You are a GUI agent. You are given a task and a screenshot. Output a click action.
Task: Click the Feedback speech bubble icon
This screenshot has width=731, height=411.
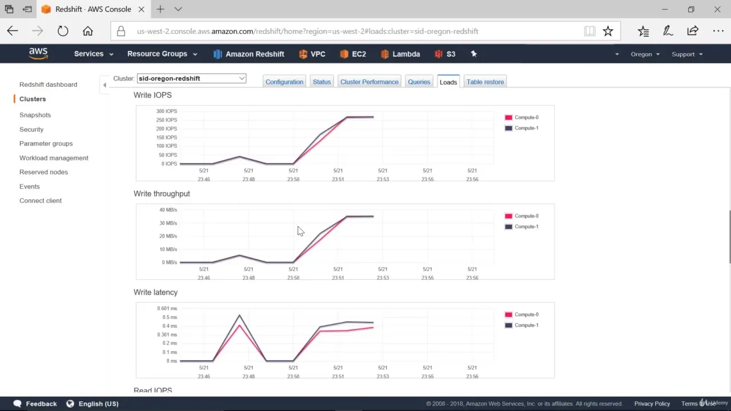18,404
